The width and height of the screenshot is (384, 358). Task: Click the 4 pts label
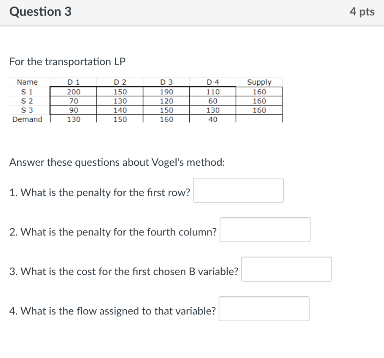click(x=362, y=11)
